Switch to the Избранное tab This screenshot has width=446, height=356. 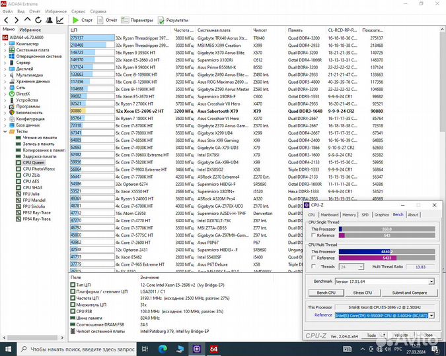(30, 30)
